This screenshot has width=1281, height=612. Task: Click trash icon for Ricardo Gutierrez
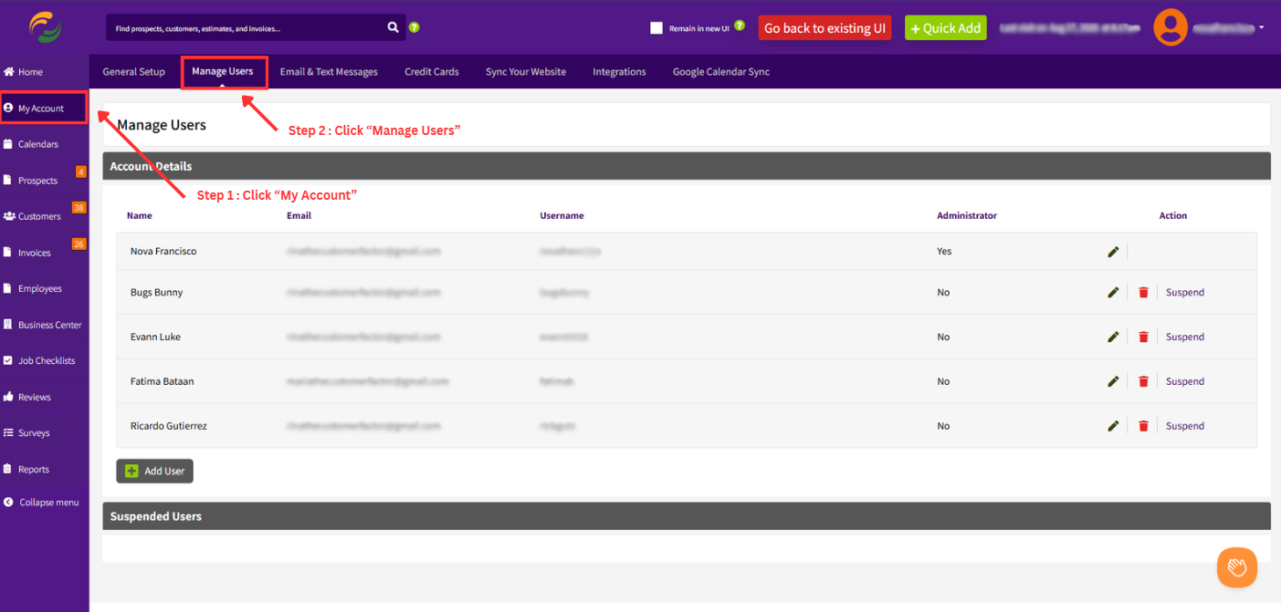(1143, 426)
